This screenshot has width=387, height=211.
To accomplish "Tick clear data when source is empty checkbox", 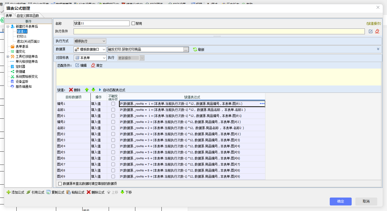I will pos(60,184).
